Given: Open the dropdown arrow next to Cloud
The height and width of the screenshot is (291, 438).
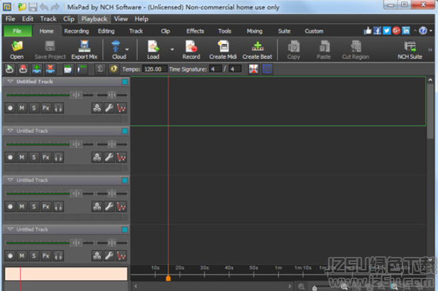Looking at the screenshot, I should (x=127, y=49).
